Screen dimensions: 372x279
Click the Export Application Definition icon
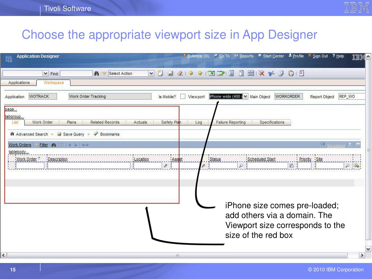click(221, 73)
